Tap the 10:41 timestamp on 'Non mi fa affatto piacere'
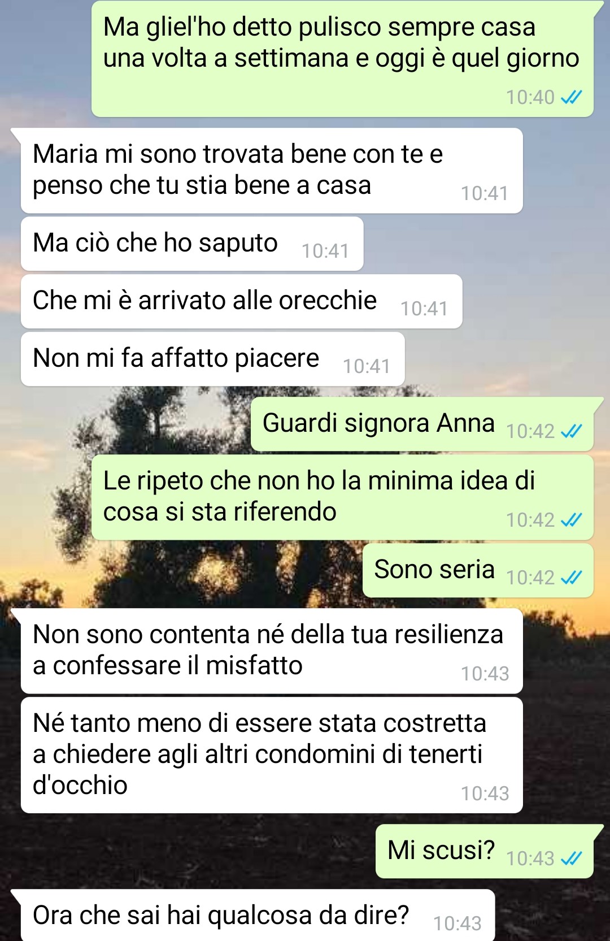Viewport: 610px width, 941px height. tap(367, 366)
